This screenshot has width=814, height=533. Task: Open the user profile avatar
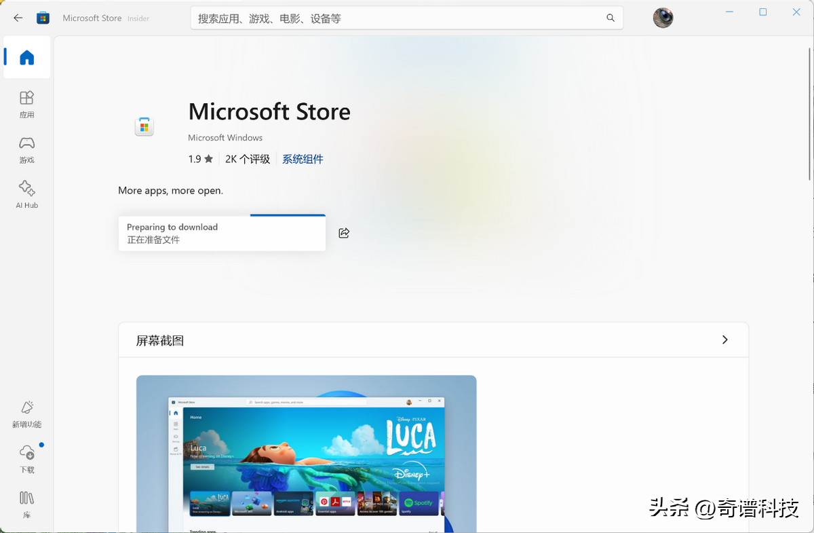click(x=663, y=18)
